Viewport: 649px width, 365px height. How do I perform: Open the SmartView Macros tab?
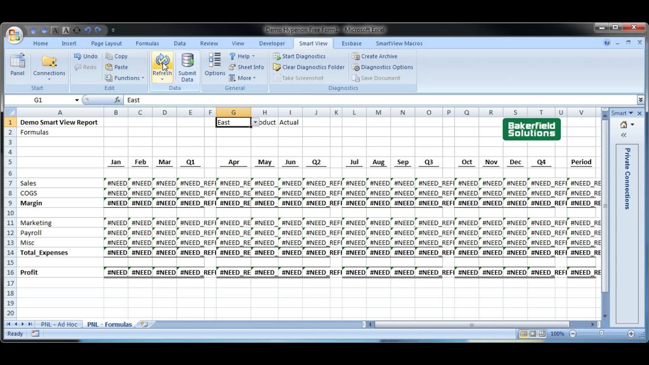click(x=399, y=44)
